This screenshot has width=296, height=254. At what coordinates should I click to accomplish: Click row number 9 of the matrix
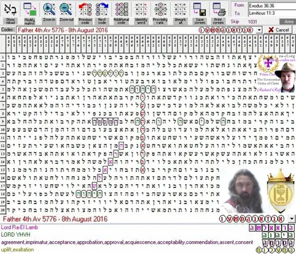(x=3, y=121)
